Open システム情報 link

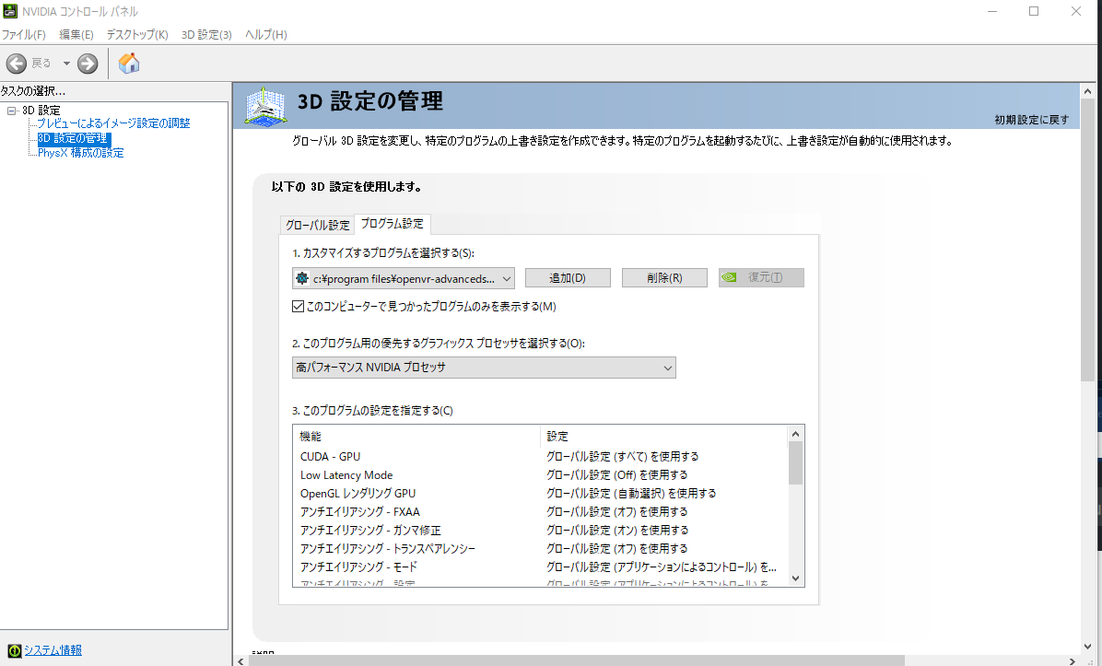[53, 650]
